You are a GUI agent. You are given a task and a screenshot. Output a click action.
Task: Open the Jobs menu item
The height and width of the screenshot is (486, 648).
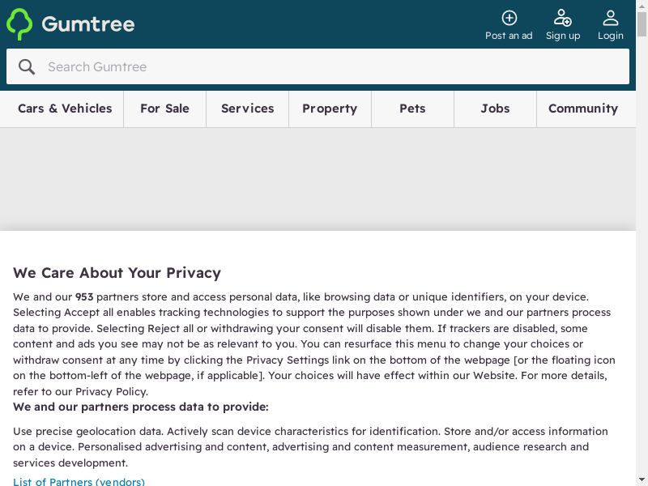coord(495,109)
